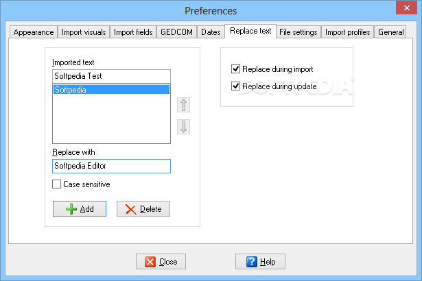Focus the Replace with input field
This screenshot has width=422, height=281.
tap(111, 166)
